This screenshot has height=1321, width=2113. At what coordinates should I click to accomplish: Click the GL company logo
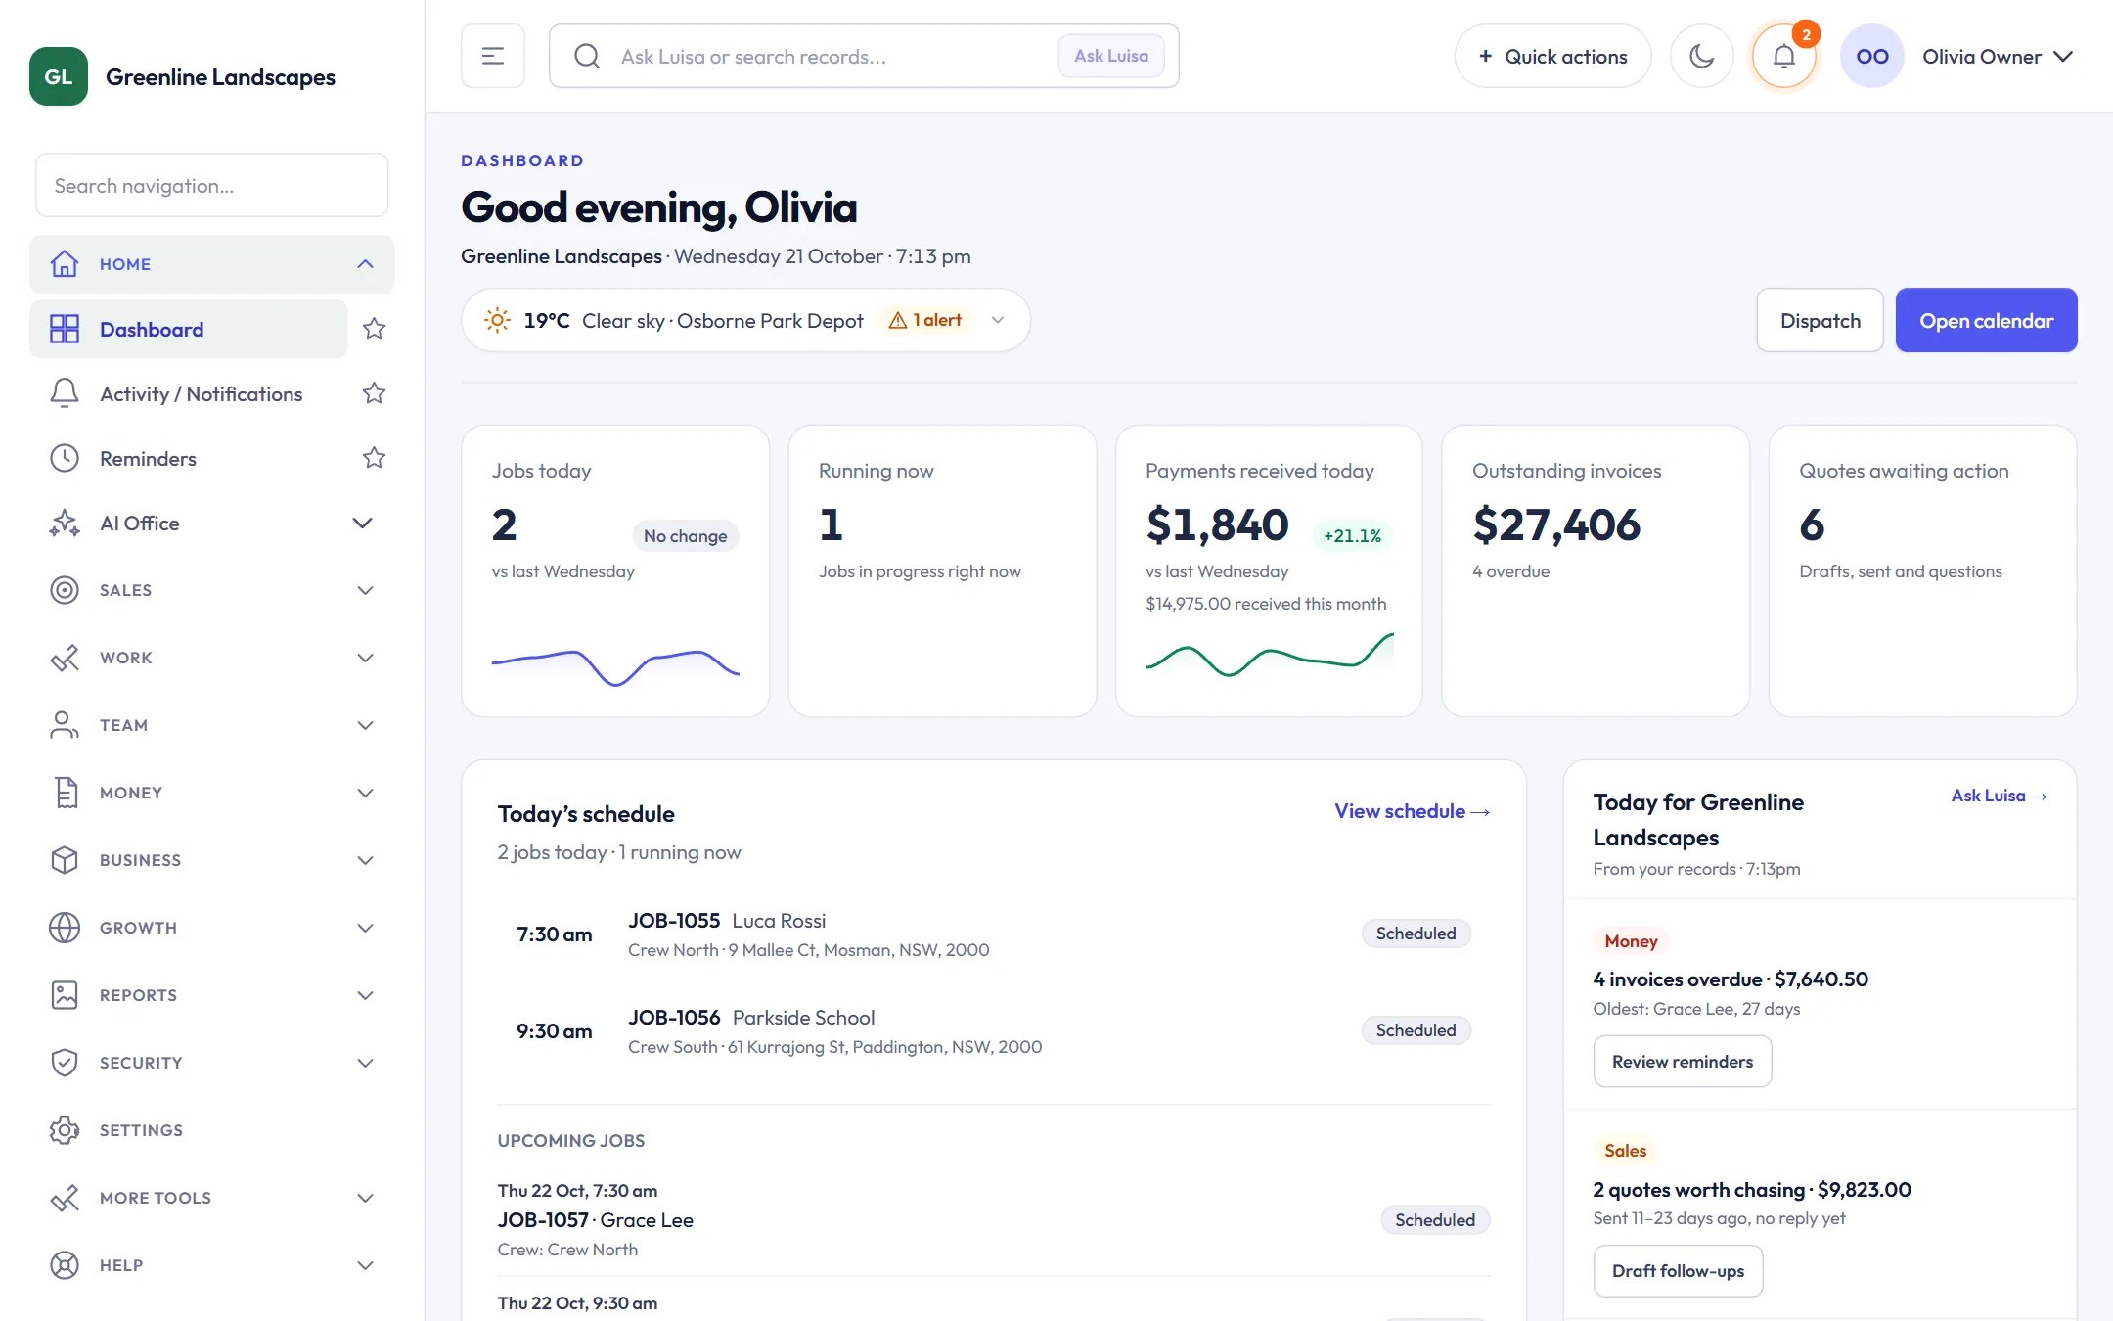pyautogui.click(x=59, y=76)
